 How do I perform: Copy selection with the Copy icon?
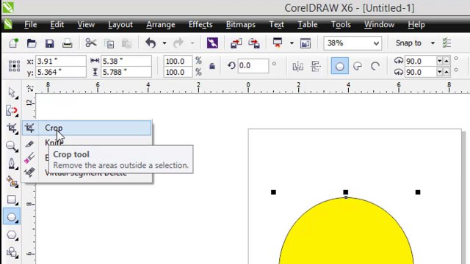(x=109, y=44)
